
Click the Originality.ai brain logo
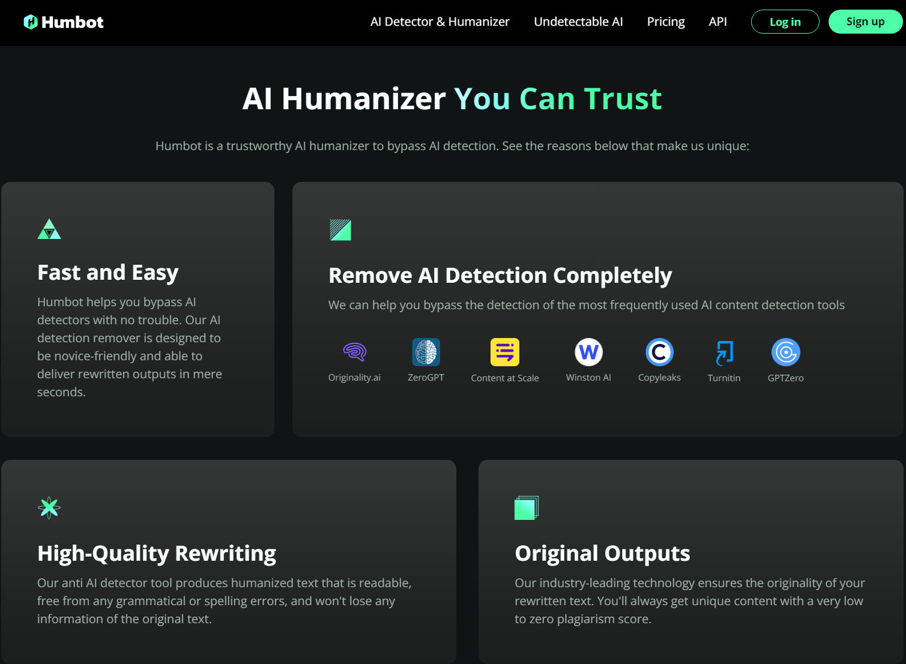[354, 352]
